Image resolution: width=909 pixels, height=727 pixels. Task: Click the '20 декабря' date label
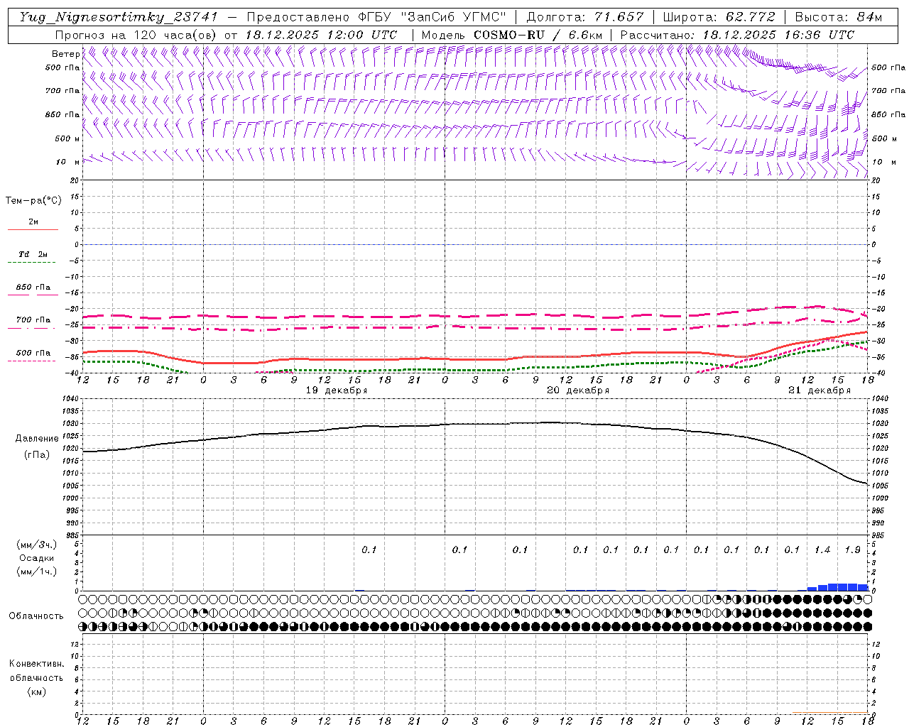point(578,390)
